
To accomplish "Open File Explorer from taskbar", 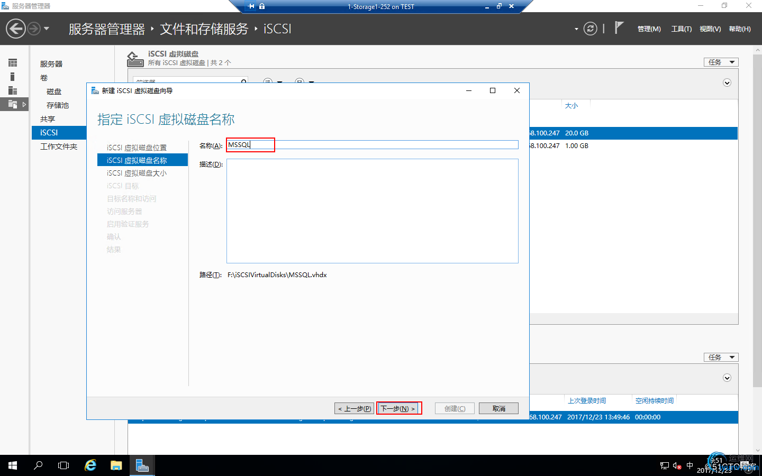I will coord(116,465).
